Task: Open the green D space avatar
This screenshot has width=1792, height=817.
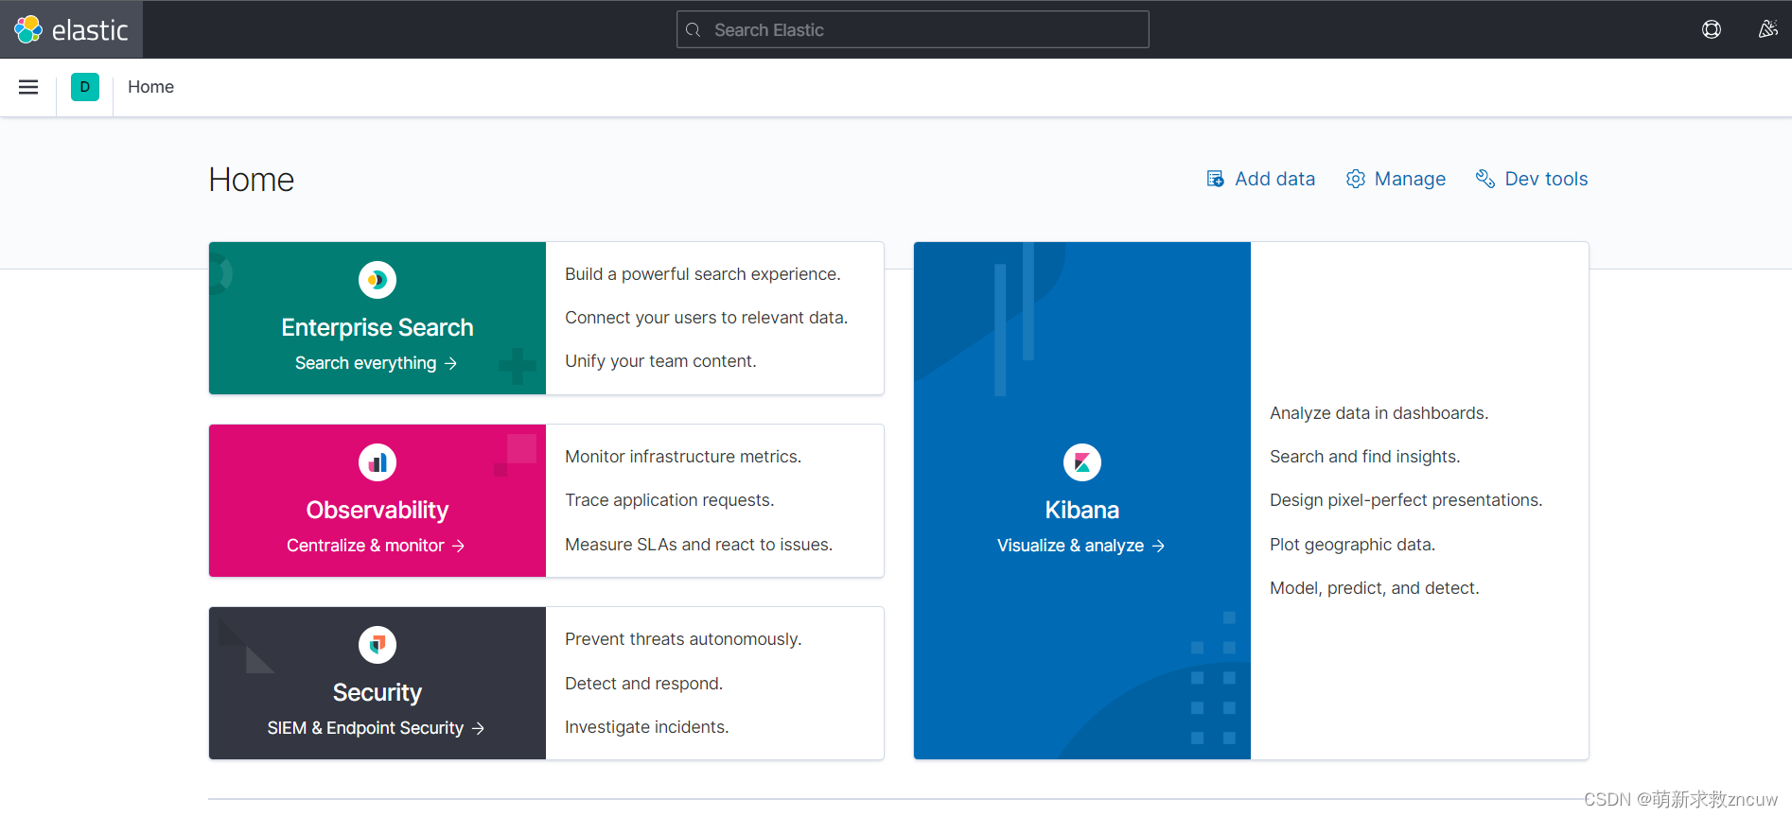Action: point(85,87)
